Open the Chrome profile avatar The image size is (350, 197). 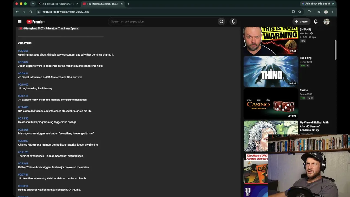[326, 12]
